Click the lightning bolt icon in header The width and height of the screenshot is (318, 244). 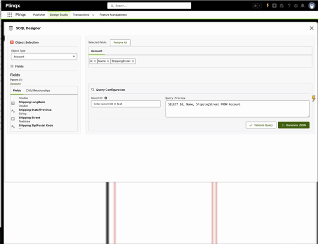(267, 5)
